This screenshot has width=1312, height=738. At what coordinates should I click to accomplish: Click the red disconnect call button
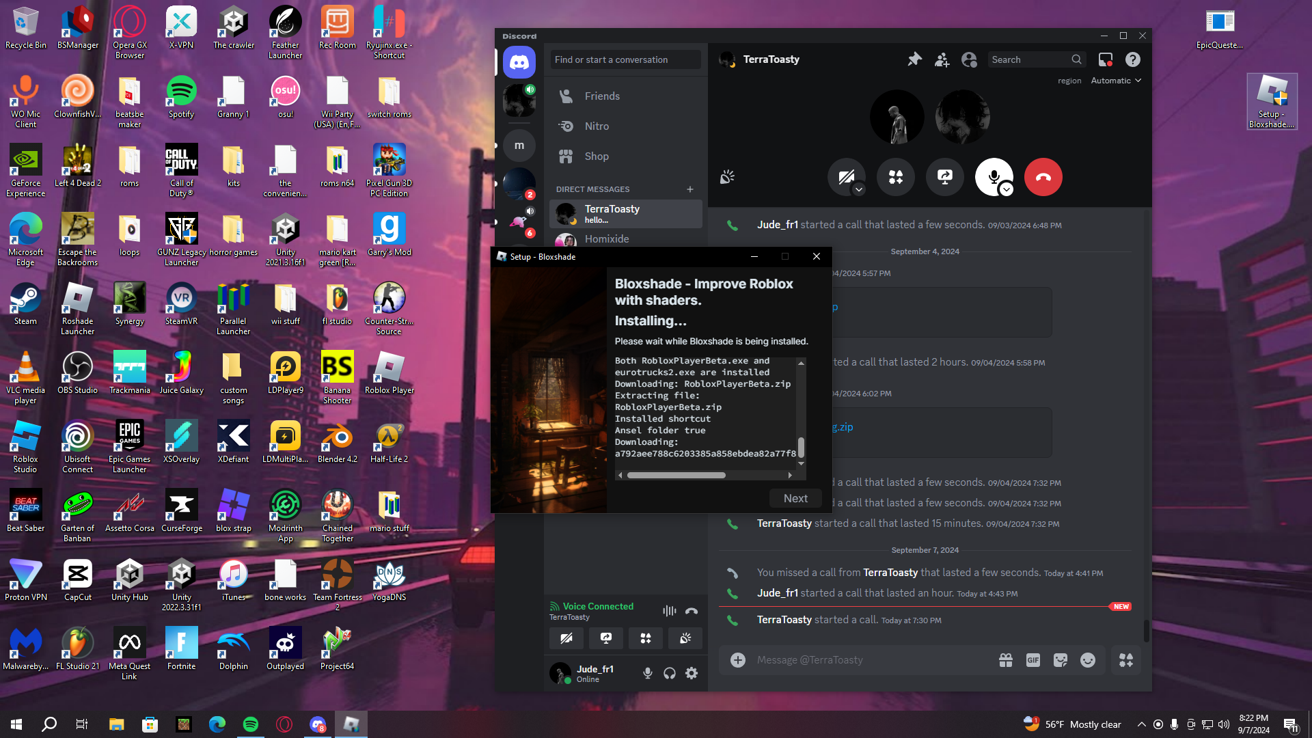[x=1043, y=177]
